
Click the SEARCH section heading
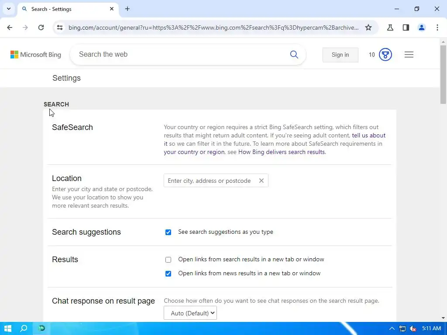56,104
